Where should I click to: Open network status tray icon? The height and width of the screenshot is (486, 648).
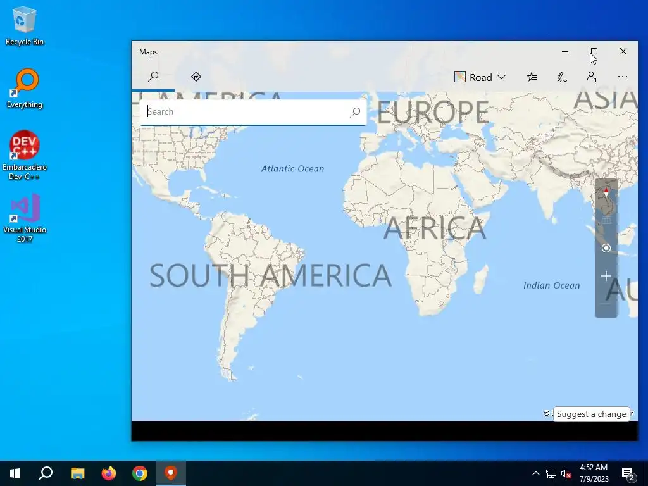pos(551,473)
